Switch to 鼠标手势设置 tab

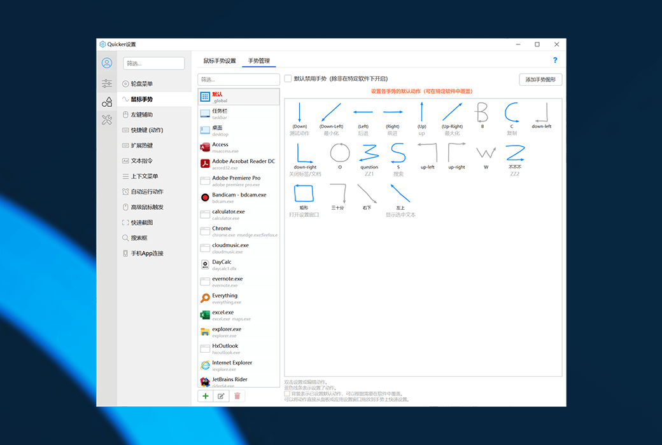pos(220,61)
